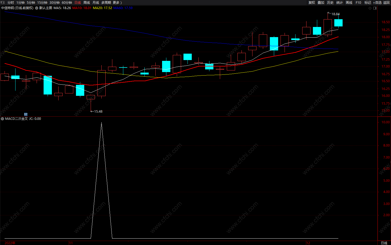Expand the 更多 periods menu

(117, 2)
